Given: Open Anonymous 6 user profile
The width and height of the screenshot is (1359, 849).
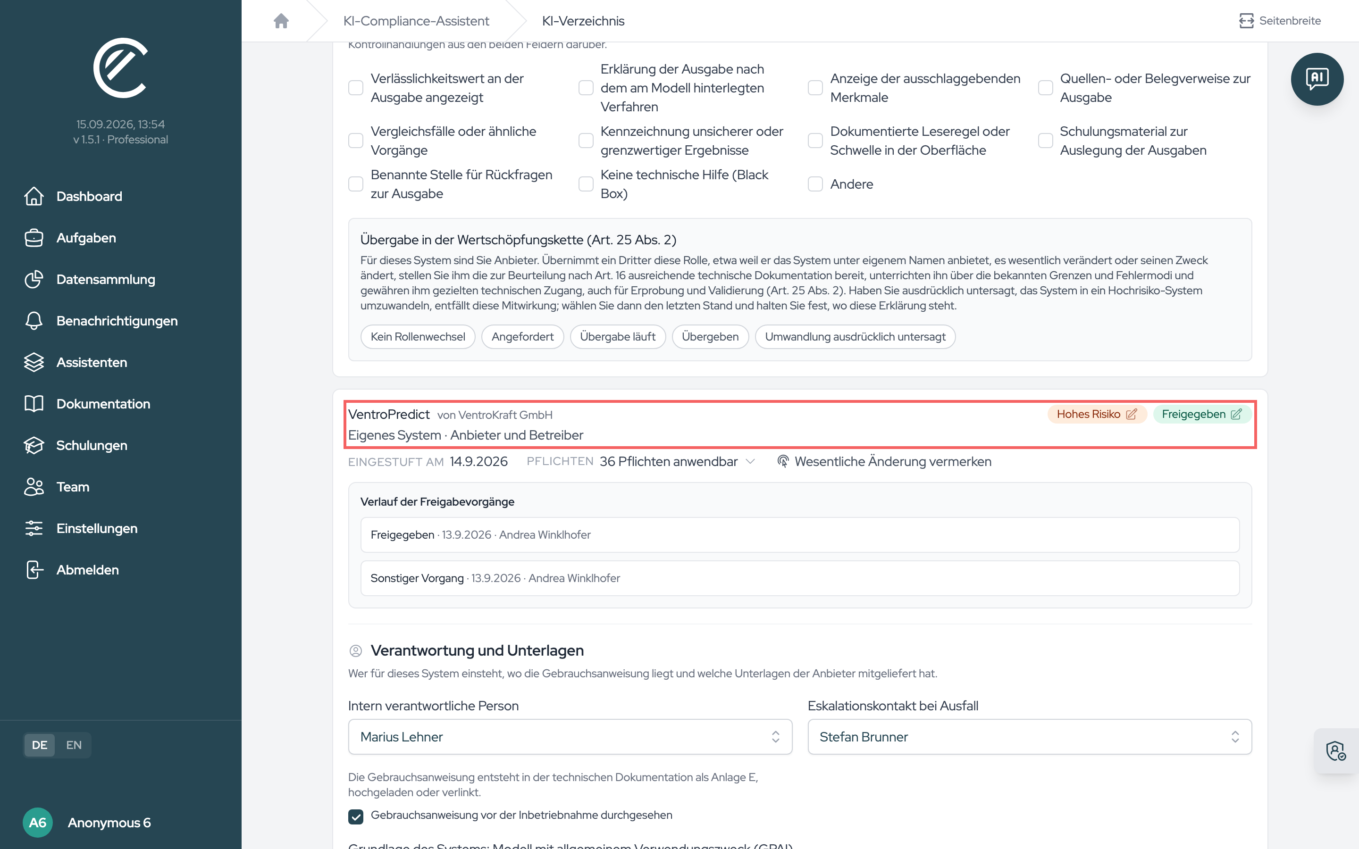Looking at the screenshot, I should pyautogui.click(x=87, y=823).
